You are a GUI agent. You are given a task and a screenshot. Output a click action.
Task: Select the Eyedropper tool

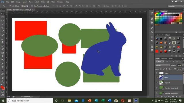tap(3, 31)
